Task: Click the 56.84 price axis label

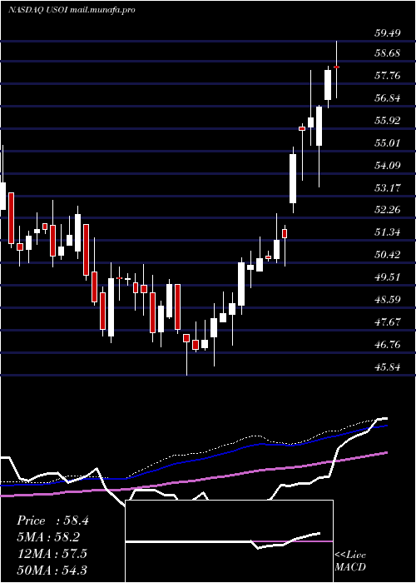Action: click(388, 98)
